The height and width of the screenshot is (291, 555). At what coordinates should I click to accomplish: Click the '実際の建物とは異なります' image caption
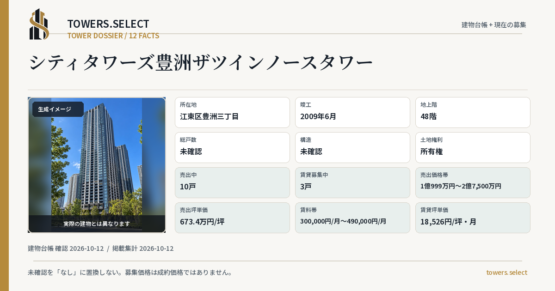(x=97, y=224)
